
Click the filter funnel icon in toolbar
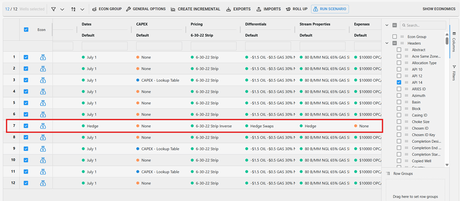pos(53,9)
